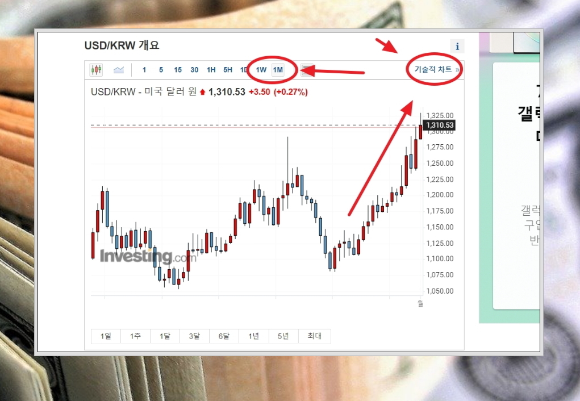The width and height of the screenshot is (580, 401).
Task: Select the 1-minute chart interval
Action: pos(144,69)
